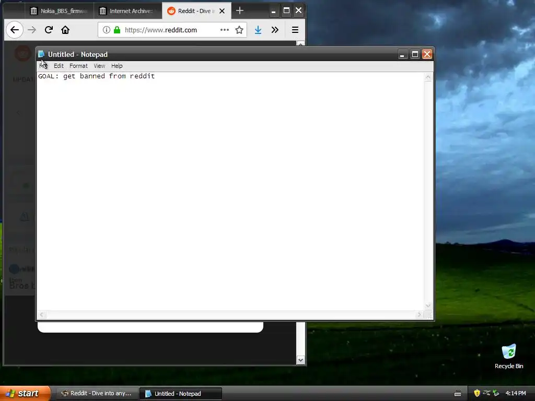Reload the Reddit page
Viewport: 535px width, 401px height.
(x=49, y=30)
